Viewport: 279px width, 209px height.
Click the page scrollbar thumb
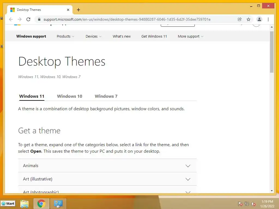272,52
